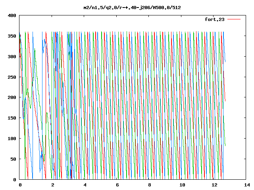The image size is (254, 190).
Task: Click the fort.23 legend label
Action: [x=215, y=19]
